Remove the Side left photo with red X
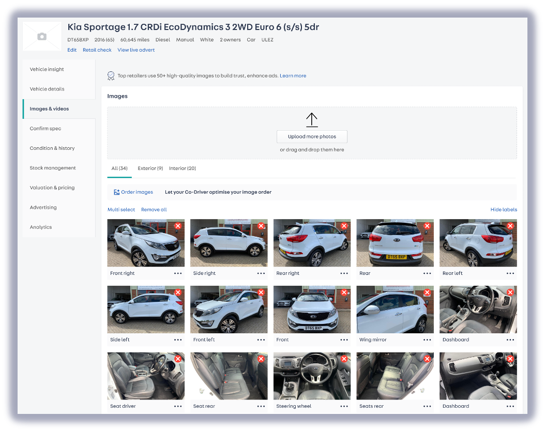Viewport: 545px width, 432px height. pos(178,292)
